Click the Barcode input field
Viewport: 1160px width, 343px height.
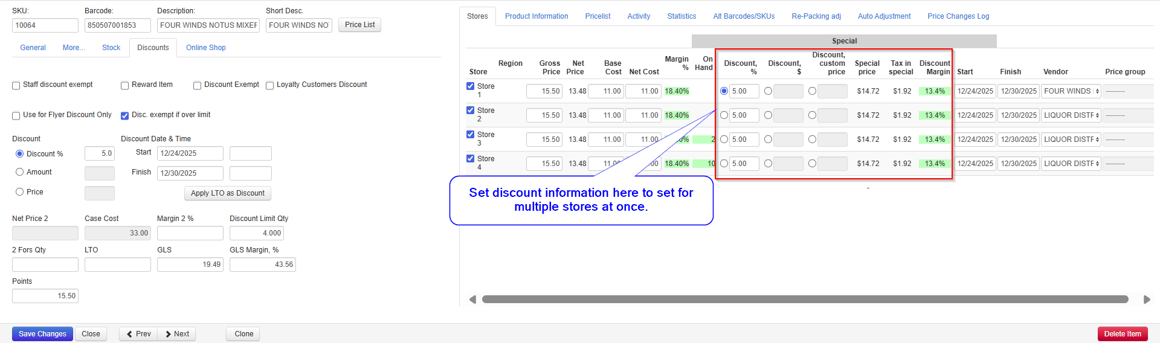coord(118,25)
